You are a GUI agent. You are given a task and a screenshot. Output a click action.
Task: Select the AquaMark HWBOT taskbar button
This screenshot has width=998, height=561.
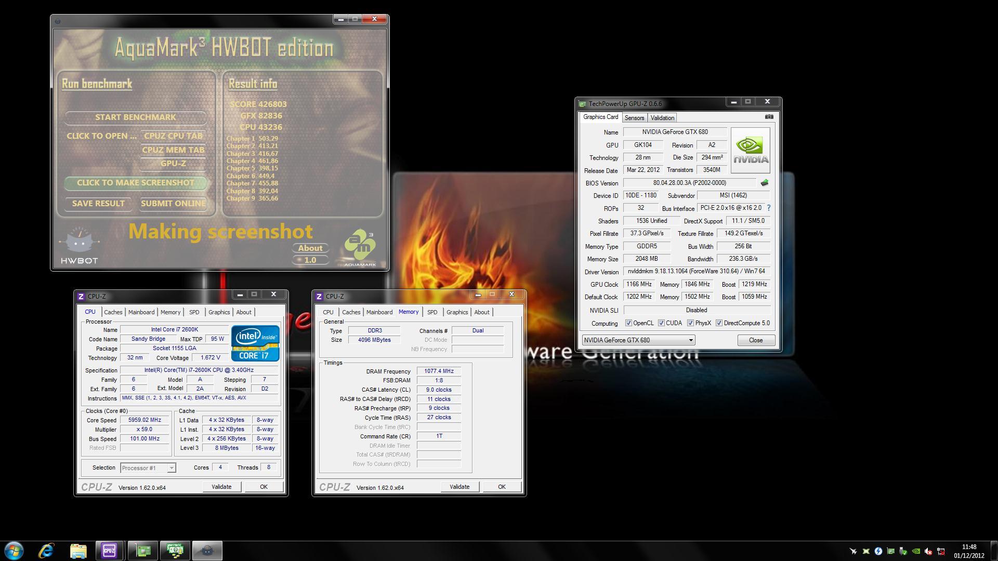pyautogui.click(x=207, y=551)
